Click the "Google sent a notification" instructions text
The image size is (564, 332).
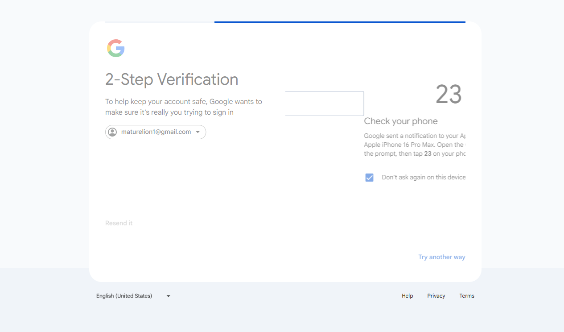click(x=415, y=145)
